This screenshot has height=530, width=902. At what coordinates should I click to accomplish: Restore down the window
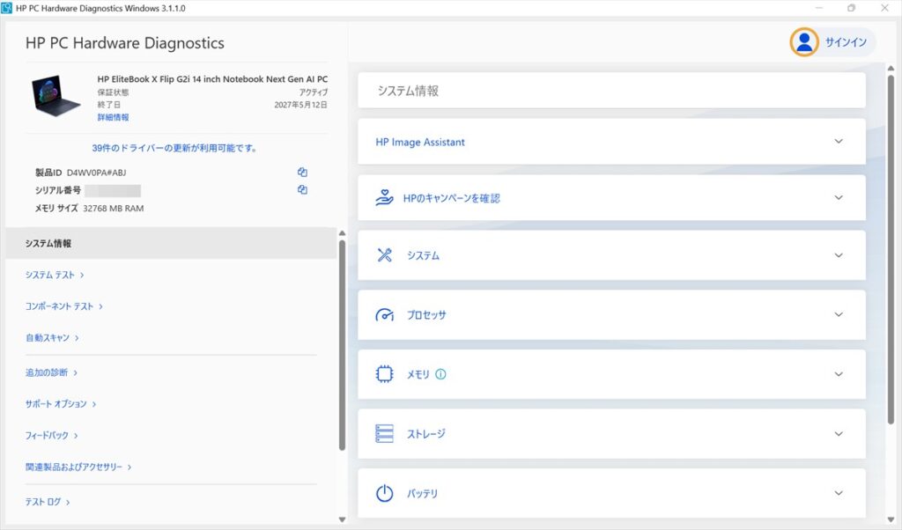tap(852, 8)
